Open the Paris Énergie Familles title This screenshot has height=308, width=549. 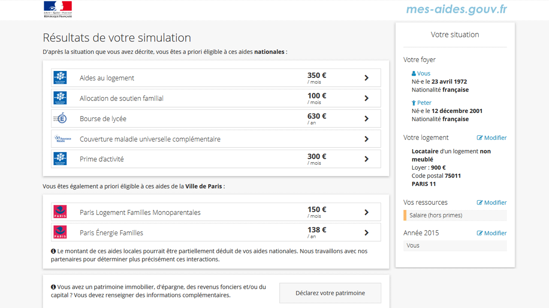coord(112,233)
